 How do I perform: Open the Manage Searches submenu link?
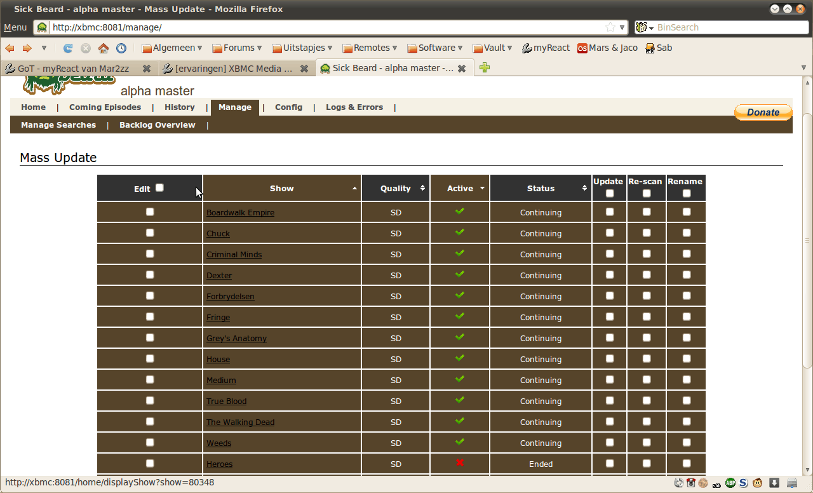pyautogui.click(x=58, y=125)
